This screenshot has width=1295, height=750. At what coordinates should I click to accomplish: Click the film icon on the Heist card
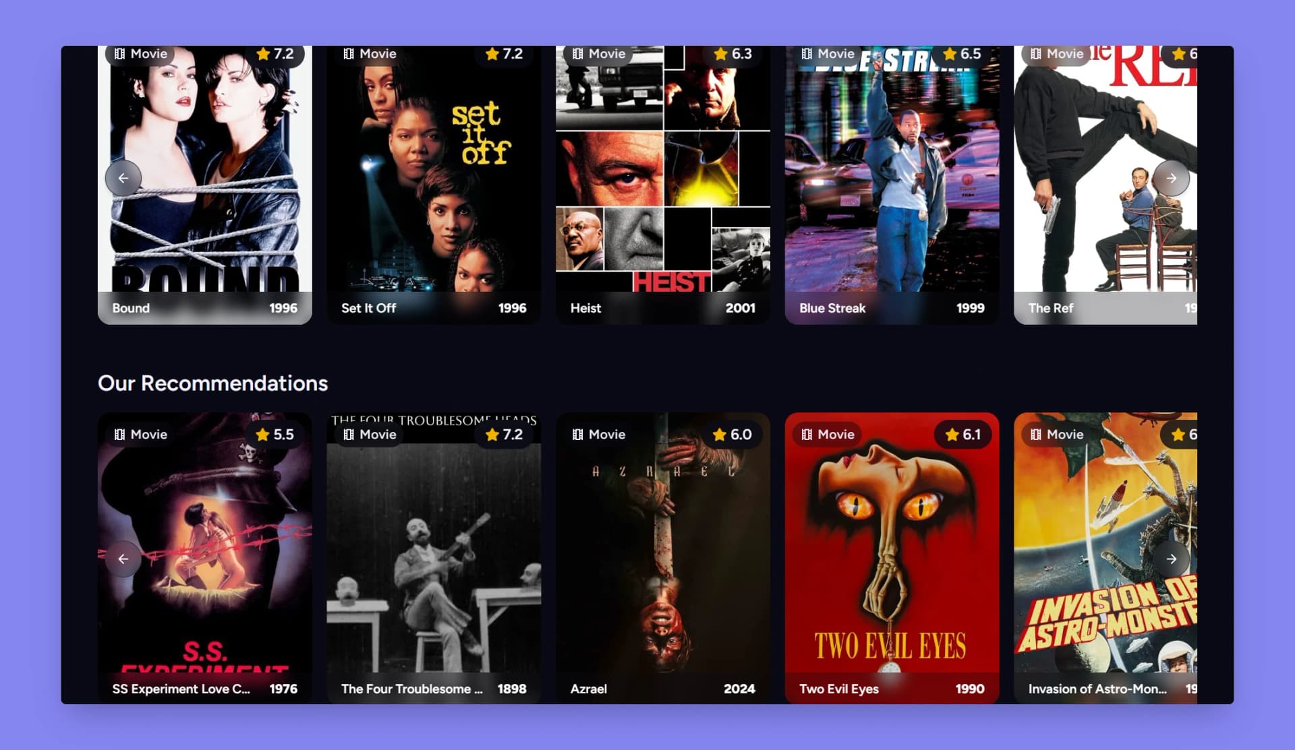click(577, 53)
